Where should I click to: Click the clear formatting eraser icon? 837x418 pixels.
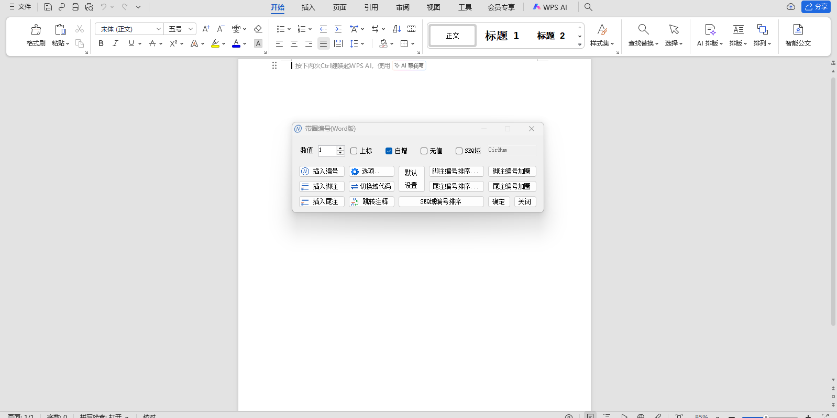point(258,29)
